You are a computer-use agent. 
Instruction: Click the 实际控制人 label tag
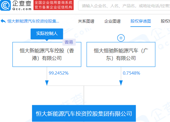click(47, 34)
